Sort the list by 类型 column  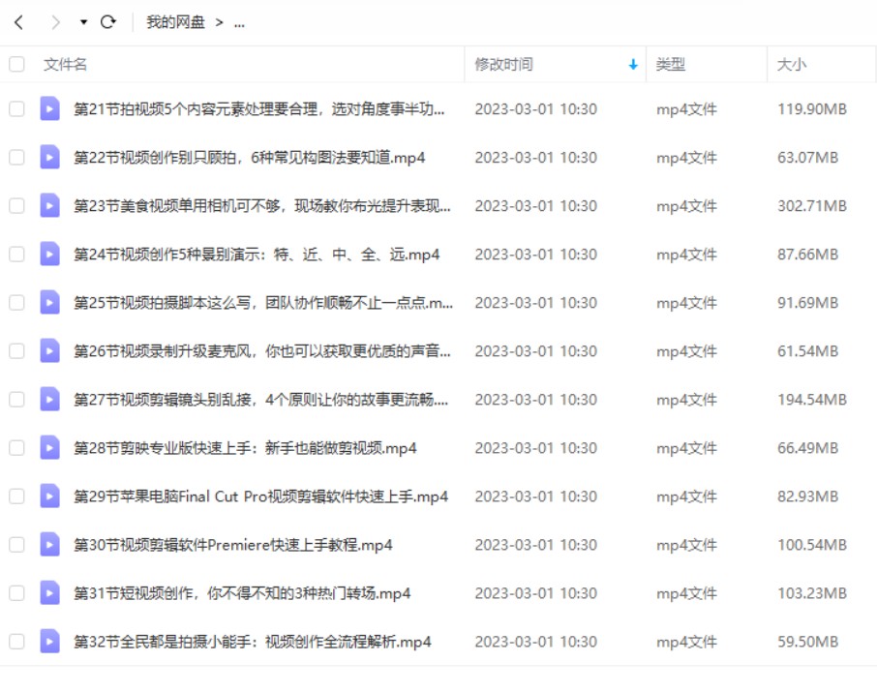point(670,64)
